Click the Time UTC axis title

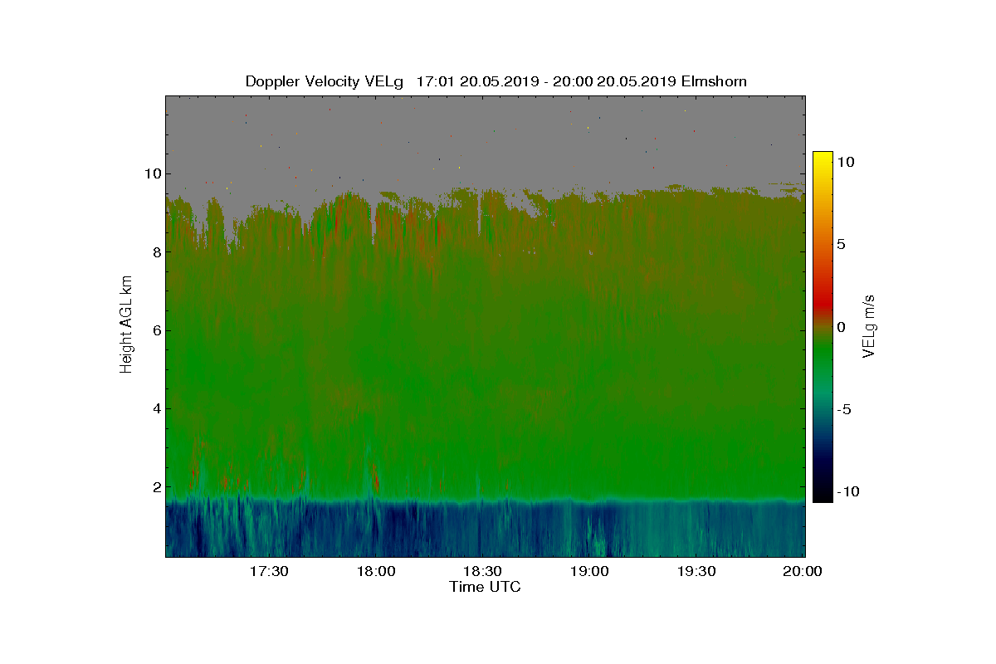coord(485,587)
